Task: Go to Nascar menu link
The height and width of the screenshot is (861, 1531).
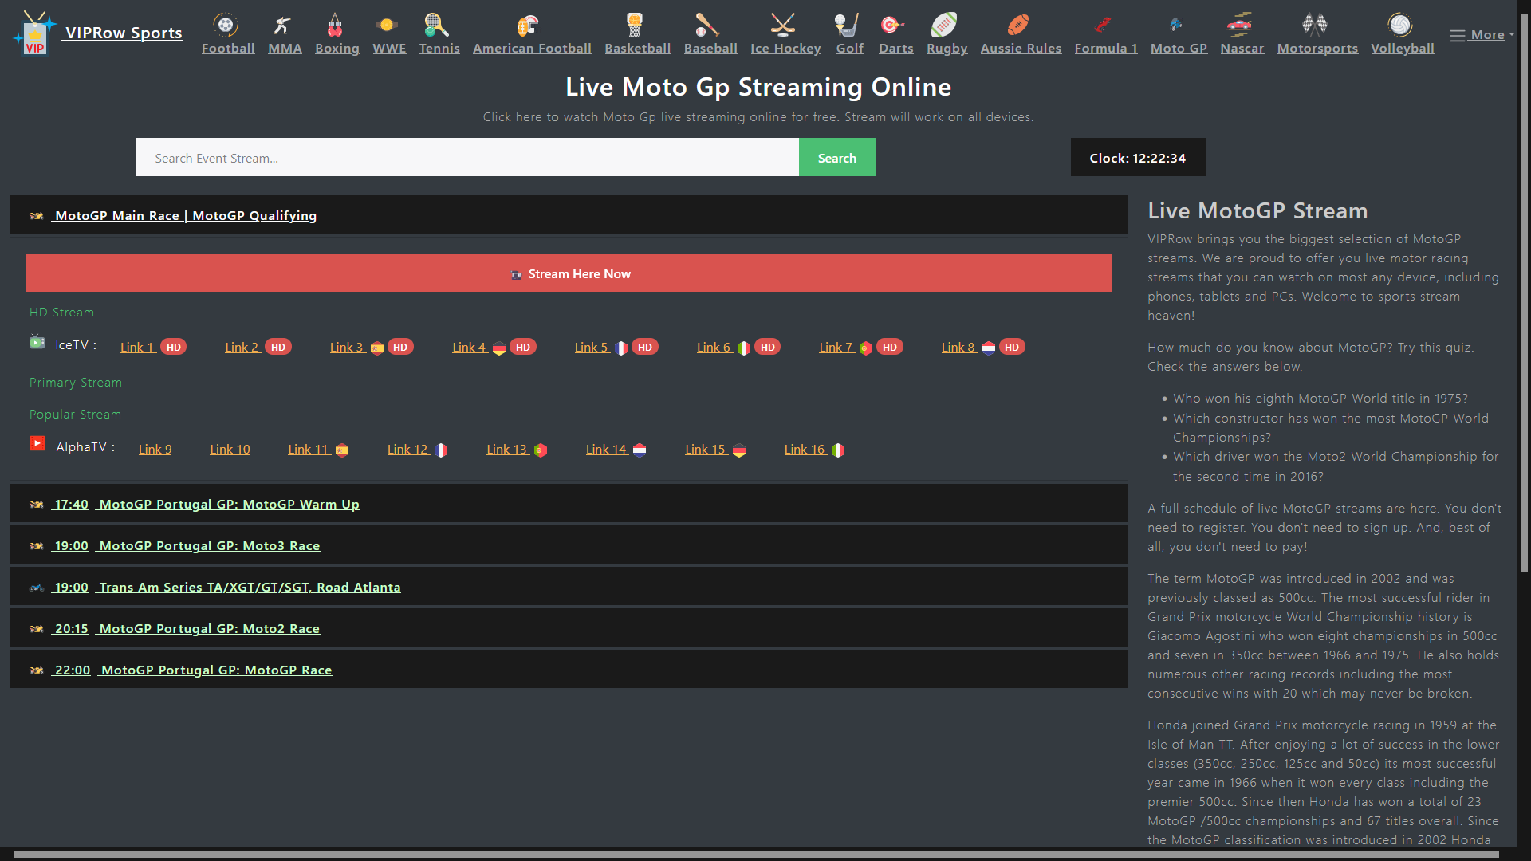Action: point(1242,48)
